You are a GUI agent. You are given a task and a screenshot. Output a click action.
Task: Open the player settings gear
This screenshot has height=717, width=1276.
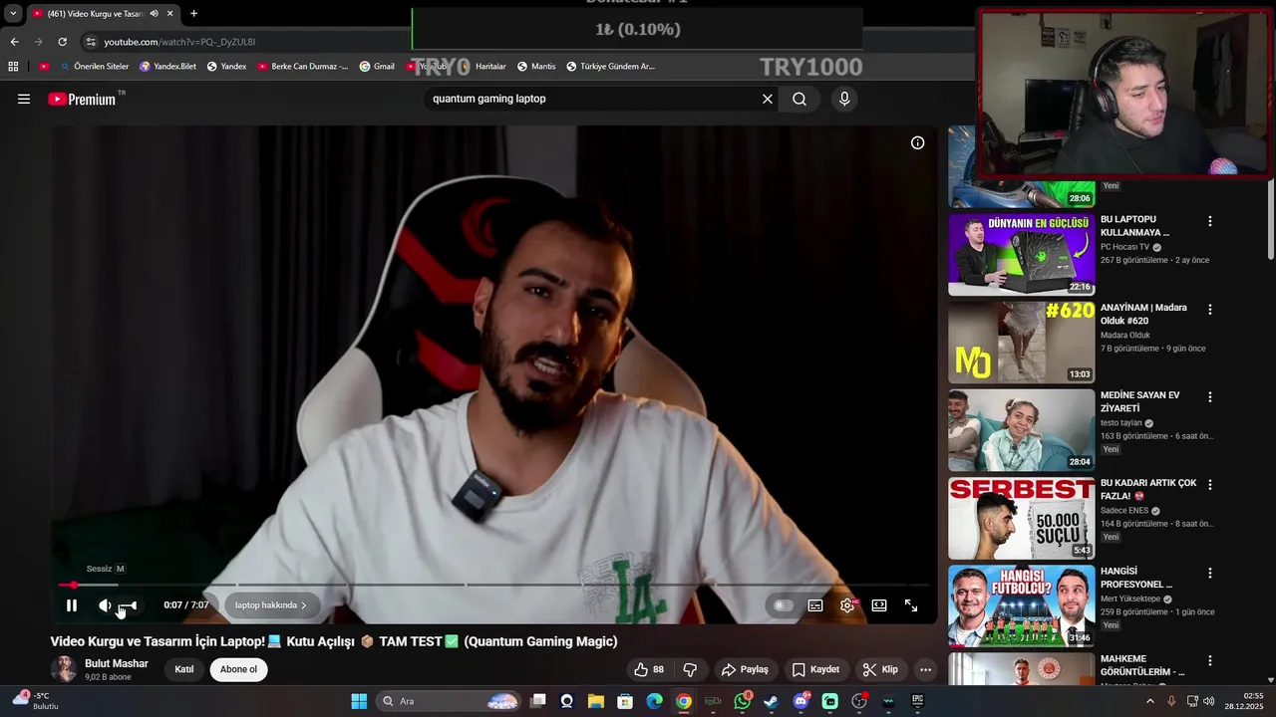[x=847, y=605]
